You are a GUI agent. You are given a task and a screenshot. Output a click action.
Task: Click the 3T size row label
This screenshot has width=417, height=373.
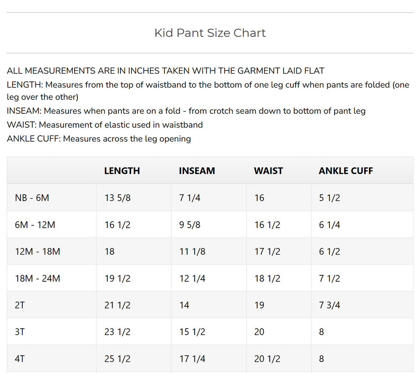[x=20, y=332]
